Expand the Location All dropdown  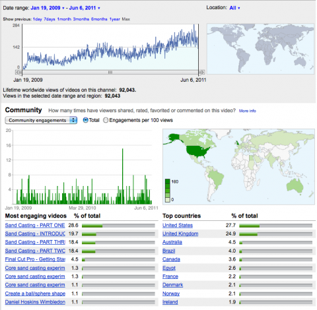[234, 8]
